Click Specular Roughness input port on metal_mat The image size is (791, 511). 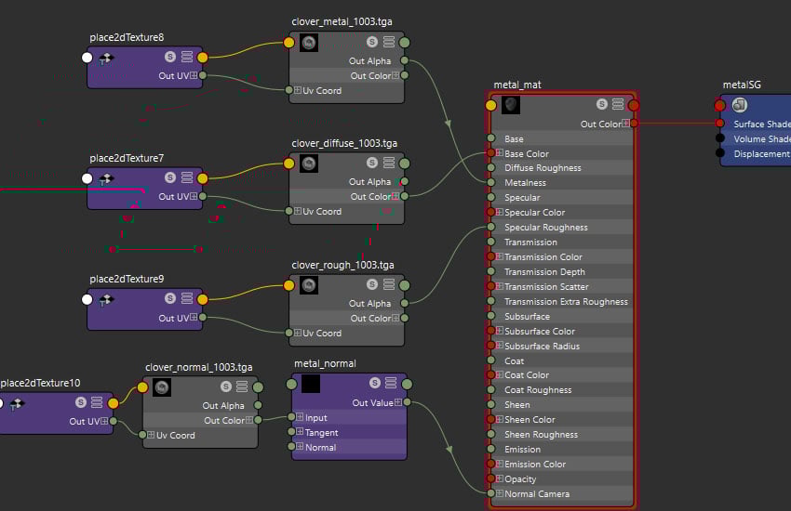coord(490,227)
